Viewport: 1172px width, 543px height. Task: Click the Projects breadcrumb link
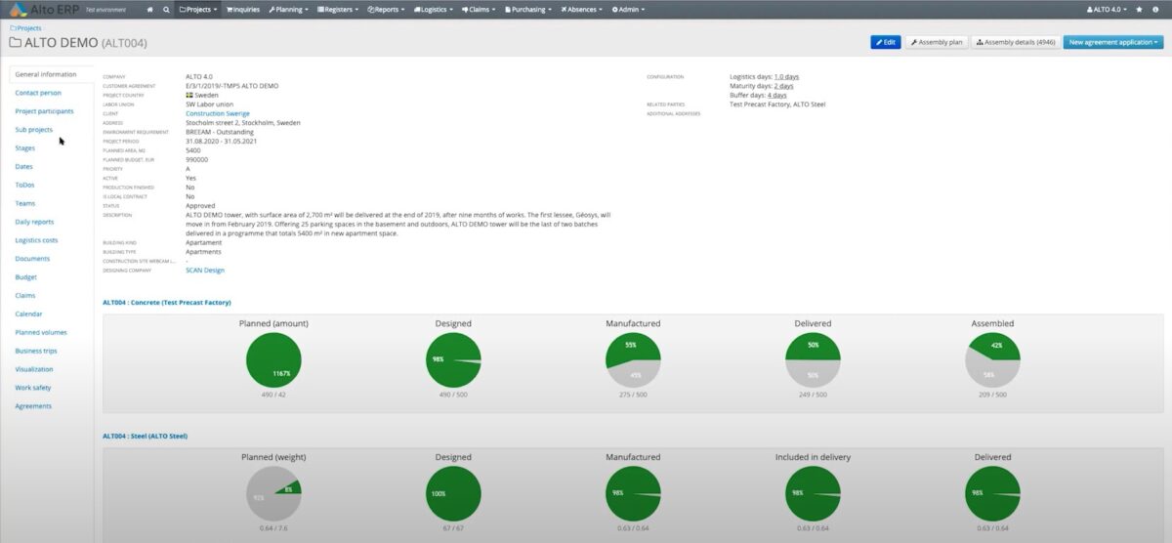[x=25, y=28]
